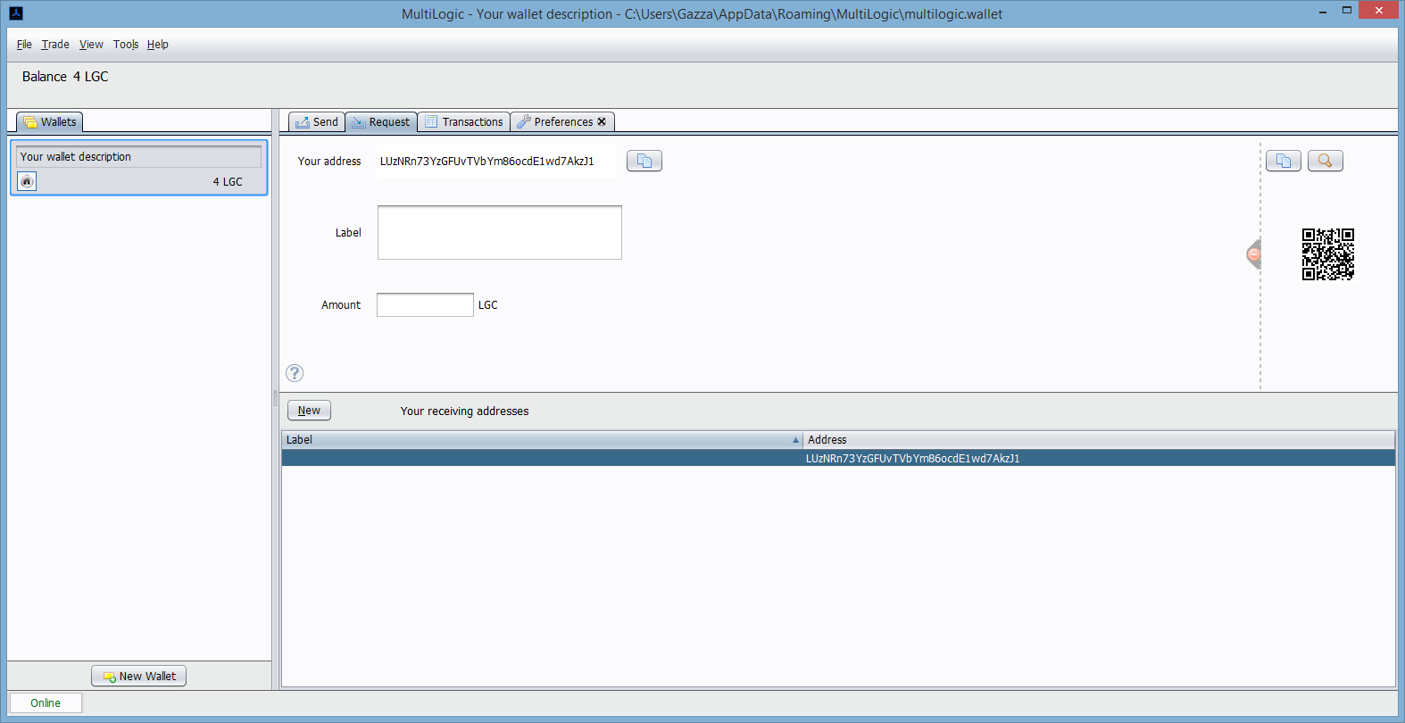Image resolution: width=1405 pixels, height=723 pixels.
Task: Switch to the Send tab
Action: click(x=317, y=121)
